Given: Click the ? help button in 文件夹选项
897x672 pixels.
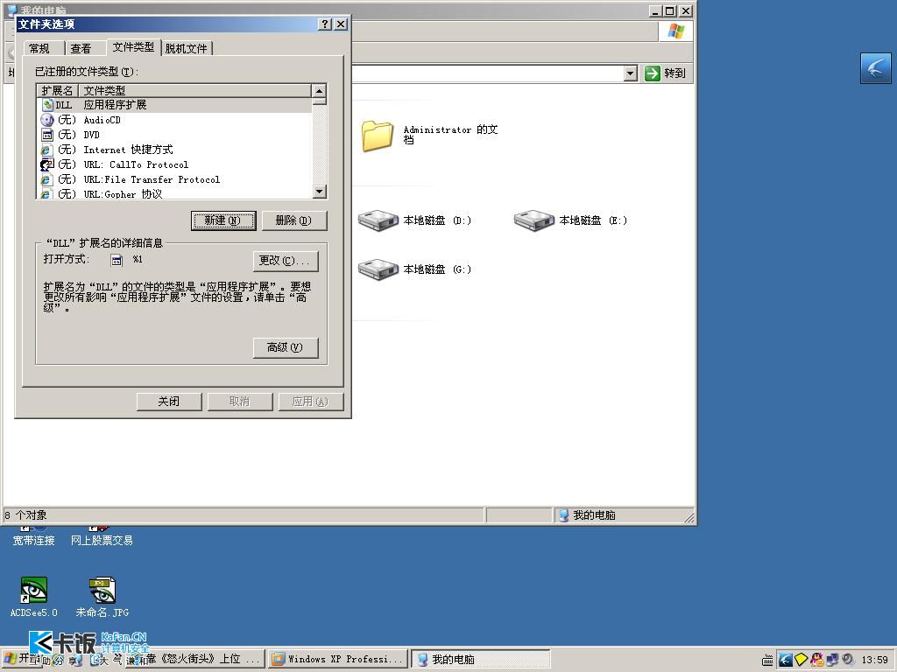Looking at the screenshot, I should [x=325, y=24].
